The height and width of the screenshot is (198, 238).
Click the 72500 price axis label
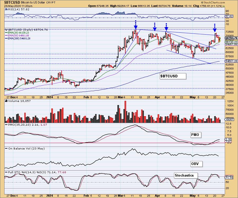point(230,32)
